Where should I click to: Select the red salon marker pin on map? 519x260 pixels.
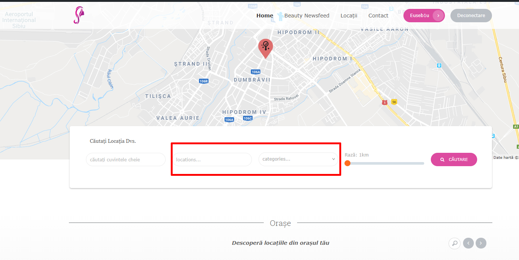click(x=265, y=47)
